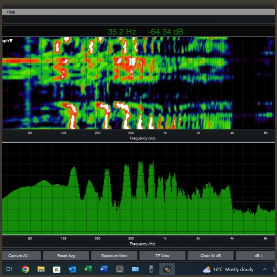Switch to Spectrum View

pos(114,256)
